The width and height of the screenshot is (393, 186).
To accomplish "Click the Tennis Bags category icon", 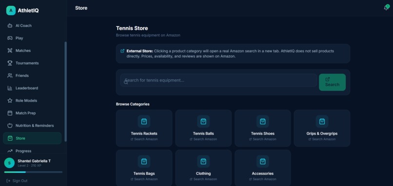I will (144, 161).
